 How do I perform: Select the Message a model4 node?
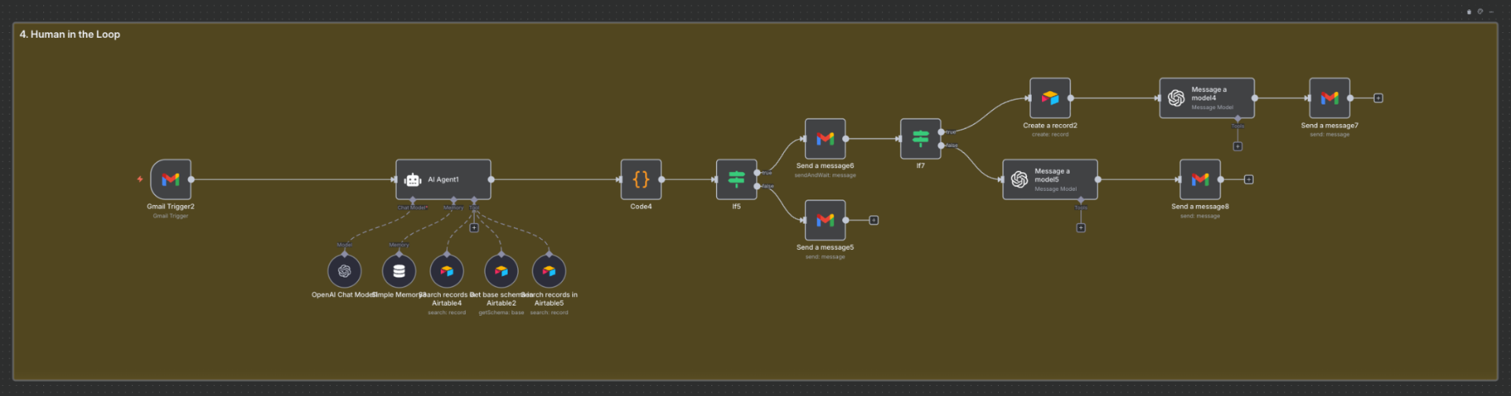1207,98
